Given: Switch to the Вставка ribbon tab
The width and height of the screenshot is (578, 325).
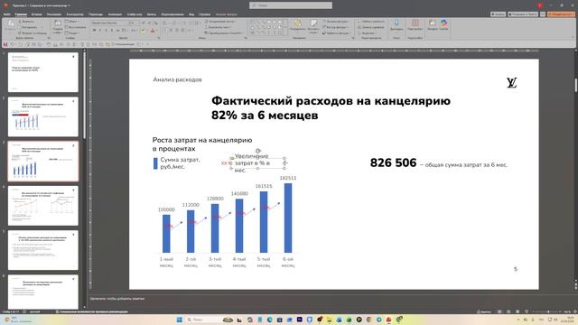Looking at the screenshot, I should [36, 14].
